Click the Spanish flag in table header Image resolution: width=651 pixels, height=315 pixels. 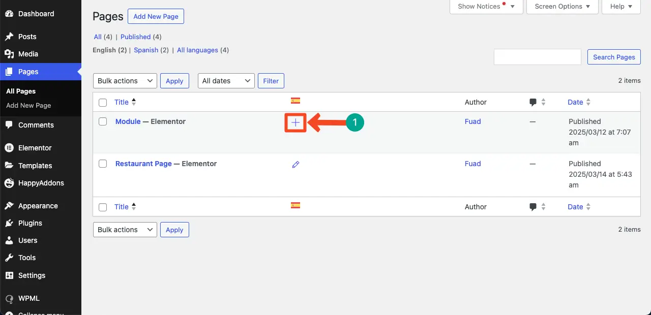[x=295, y=101]
